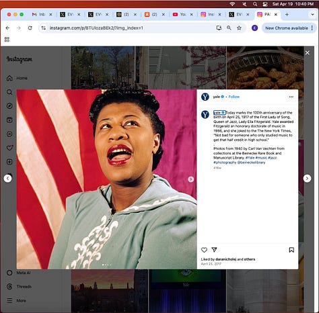Click the address bar URL

pyautogui.click(x=96, y=28)
